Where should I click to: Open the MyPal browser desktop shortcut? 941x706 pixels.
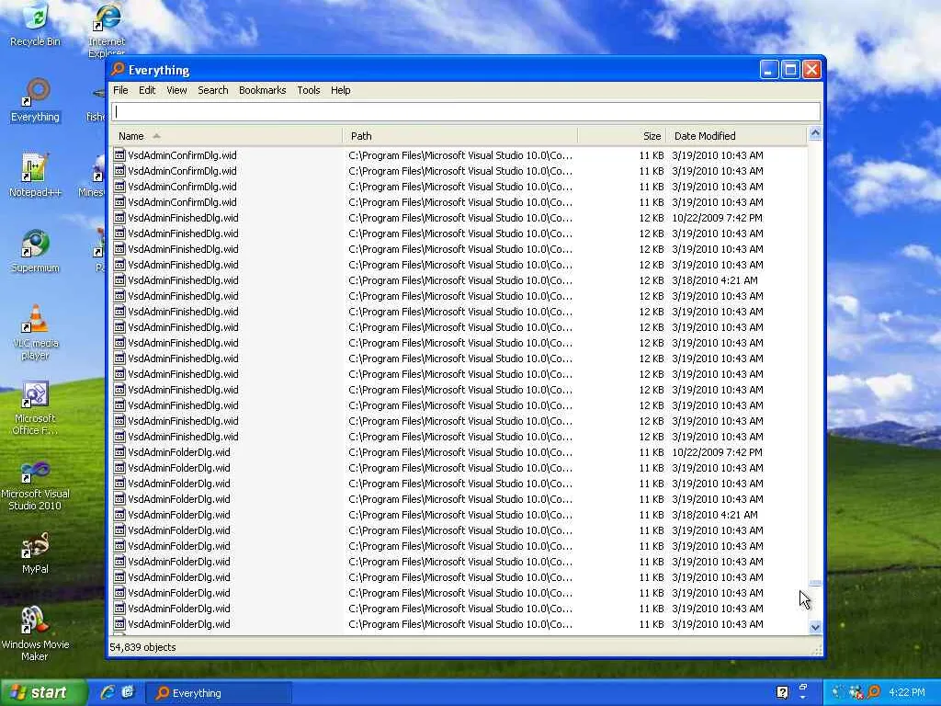click(x=36, y=552)
